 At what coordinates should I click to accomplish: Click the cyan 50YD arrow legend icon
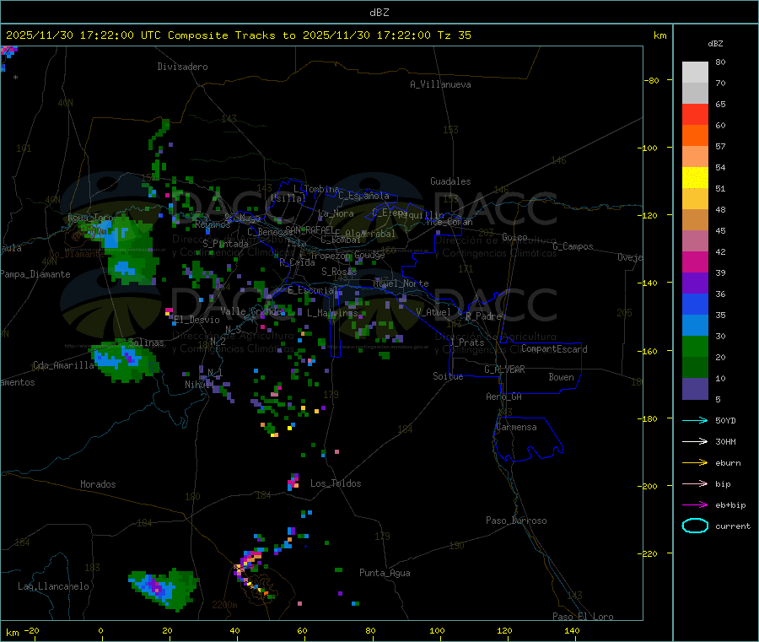coord(695,420)
